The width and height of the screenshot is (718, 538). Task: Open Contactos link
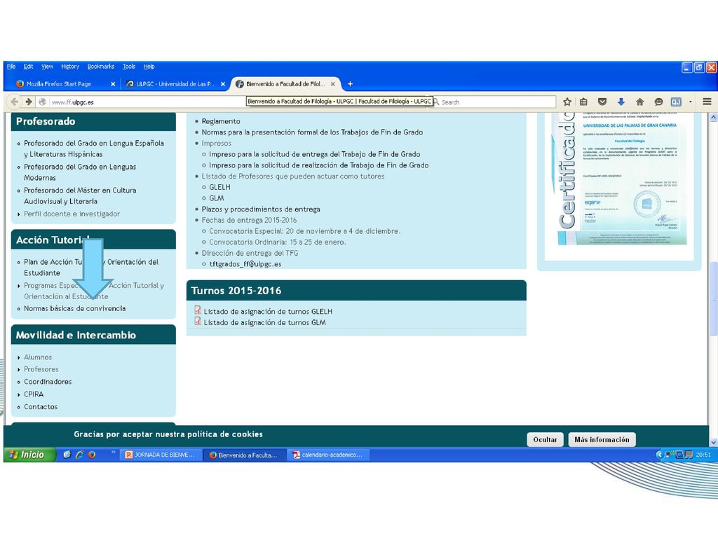point(41,406)
